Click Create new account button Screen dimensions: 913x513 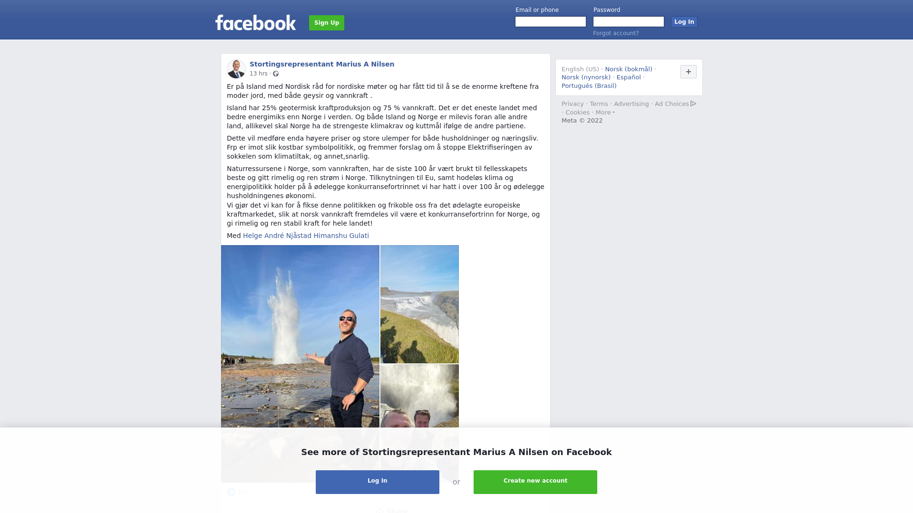click(535, 482)
